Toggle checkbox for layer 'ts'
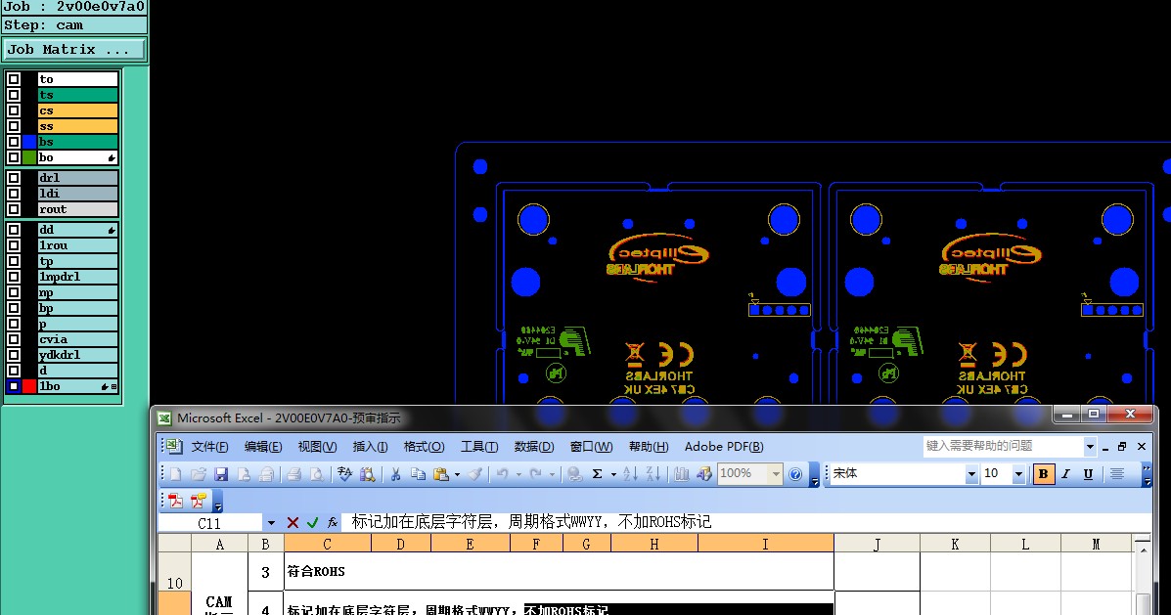The width and height of the screenshot is (1171, 615). click(x=14, y=95)
